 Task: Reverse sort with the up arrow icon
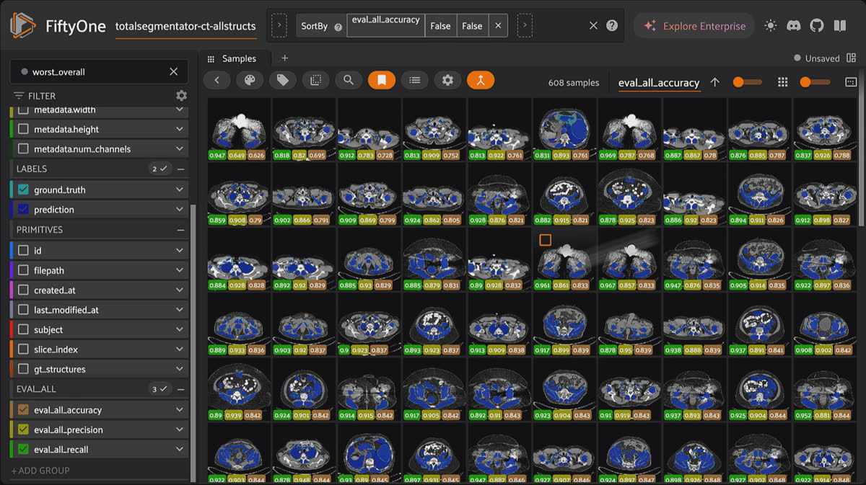715,83
